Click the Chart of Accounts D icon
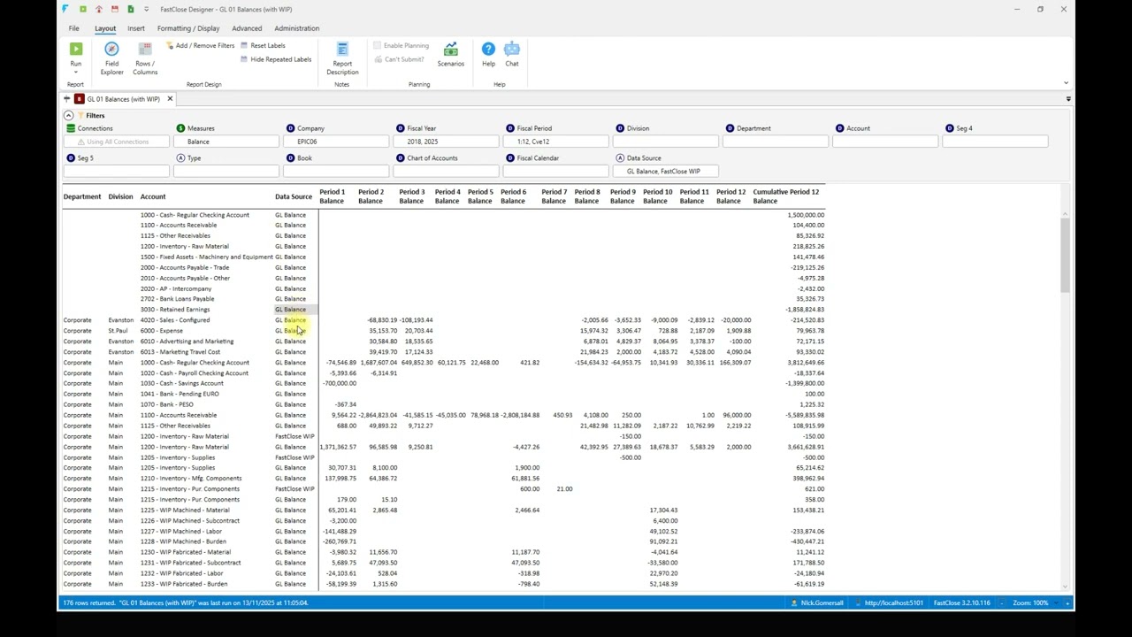The width and height of the screenshot is (1132, 637). coord(400,158)
